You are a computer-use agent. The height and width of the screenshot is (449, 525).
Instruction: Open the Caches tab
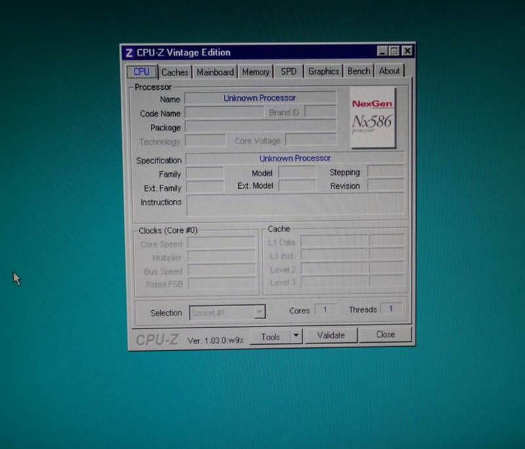pos(175,72)
